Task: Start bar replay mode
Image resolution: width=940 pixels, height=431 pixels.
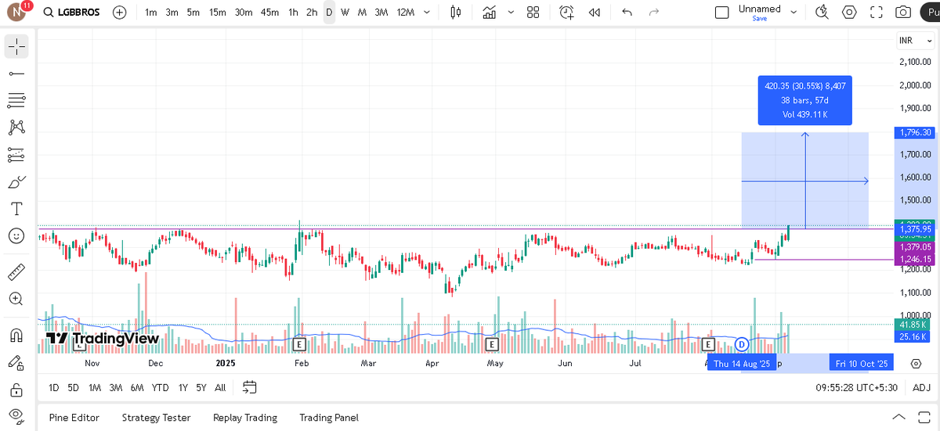Action: 595,13
